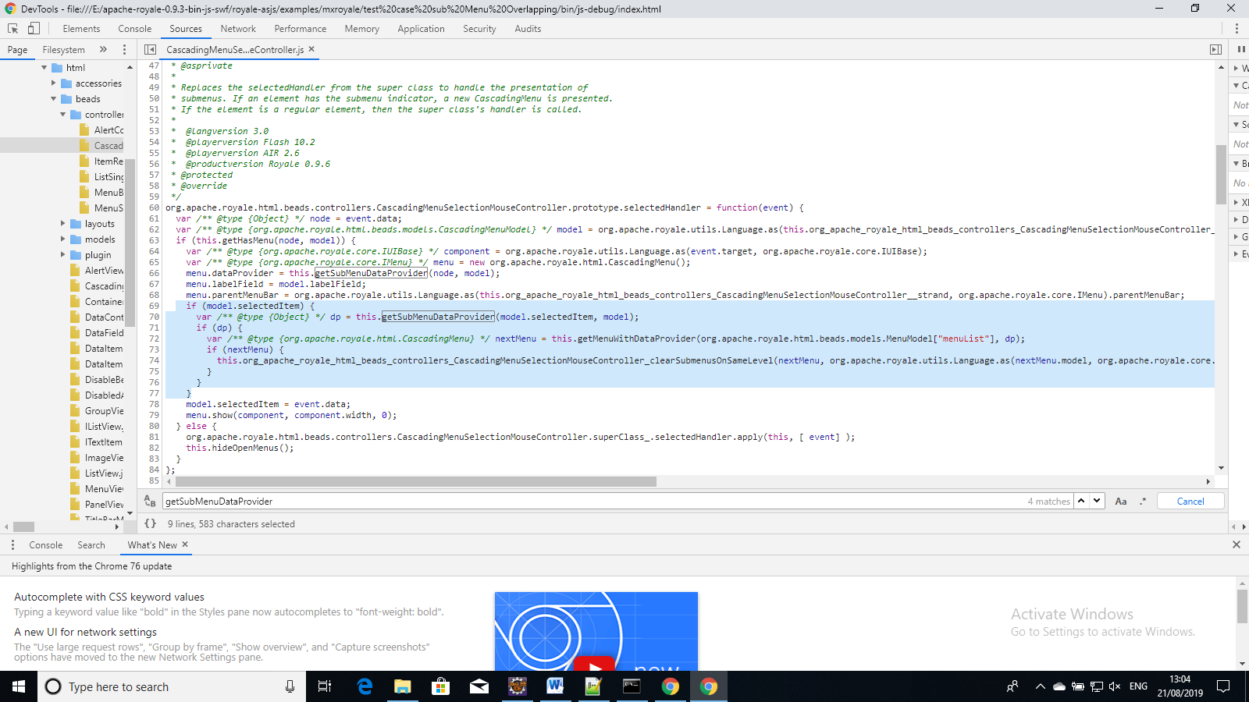Open the navigator pane three-dot menu

[x=124, y=49]
